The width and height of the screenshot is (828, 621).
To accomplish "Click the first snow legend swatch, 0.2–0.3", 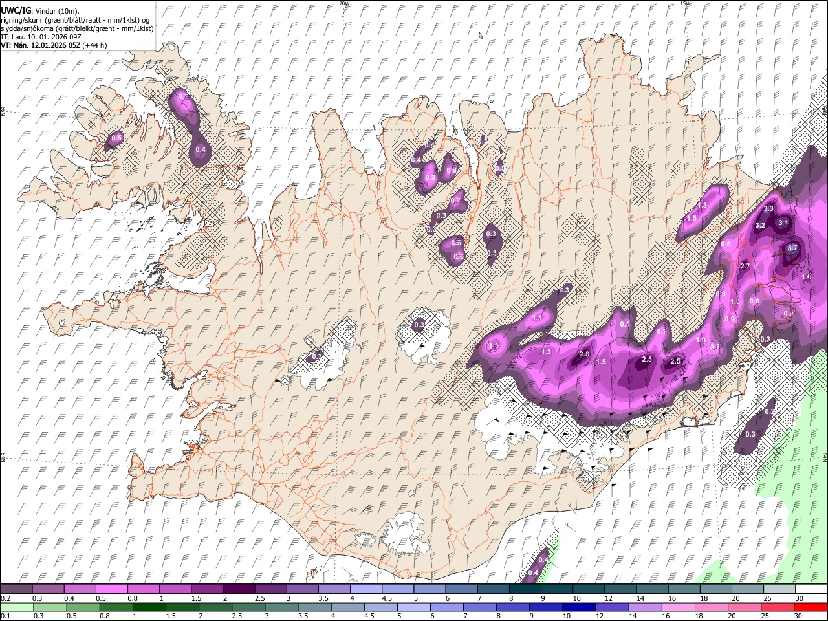I will [x=17, y=589].
